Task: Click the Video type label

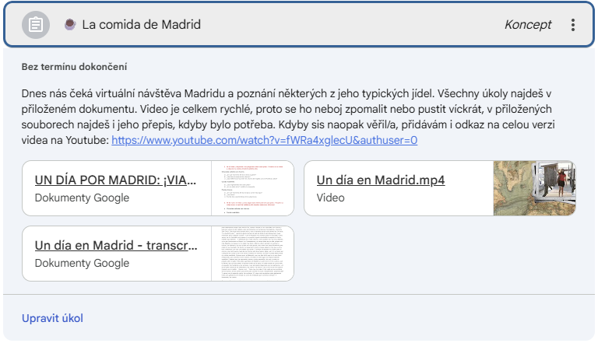Action: (330, 198)
